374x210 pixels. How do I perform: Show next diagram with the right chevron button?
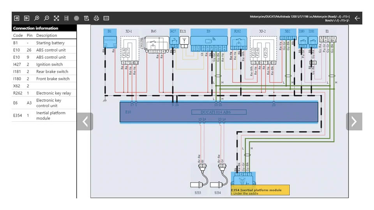point(354,121)
